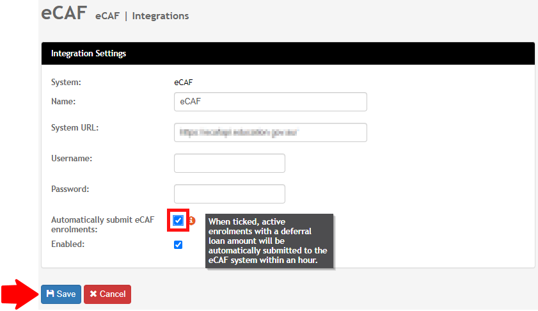Tick the Automatically submit eCAF enrolments checkbox
Screen dimensions: 538x311
178,221
